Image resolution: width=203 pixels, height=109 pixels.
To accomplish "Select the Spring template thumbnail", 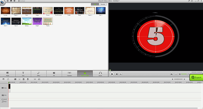I will point(27,21).
